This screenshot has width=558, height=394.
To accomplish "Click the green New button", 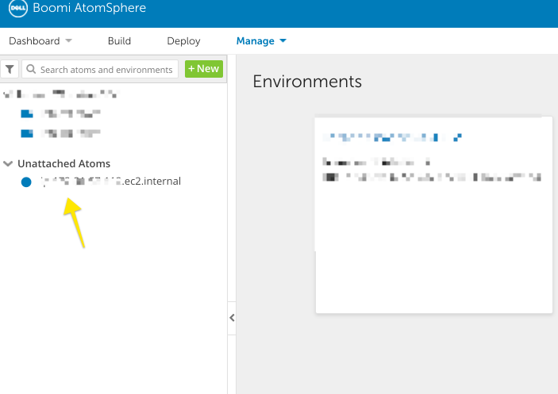I will click(204, 69).
